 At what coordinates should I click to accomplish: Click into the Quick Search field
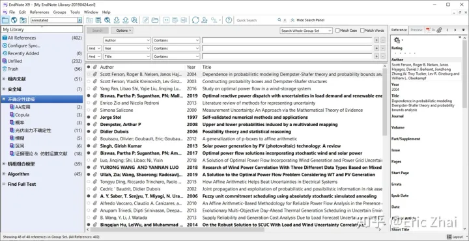(256, 20)
